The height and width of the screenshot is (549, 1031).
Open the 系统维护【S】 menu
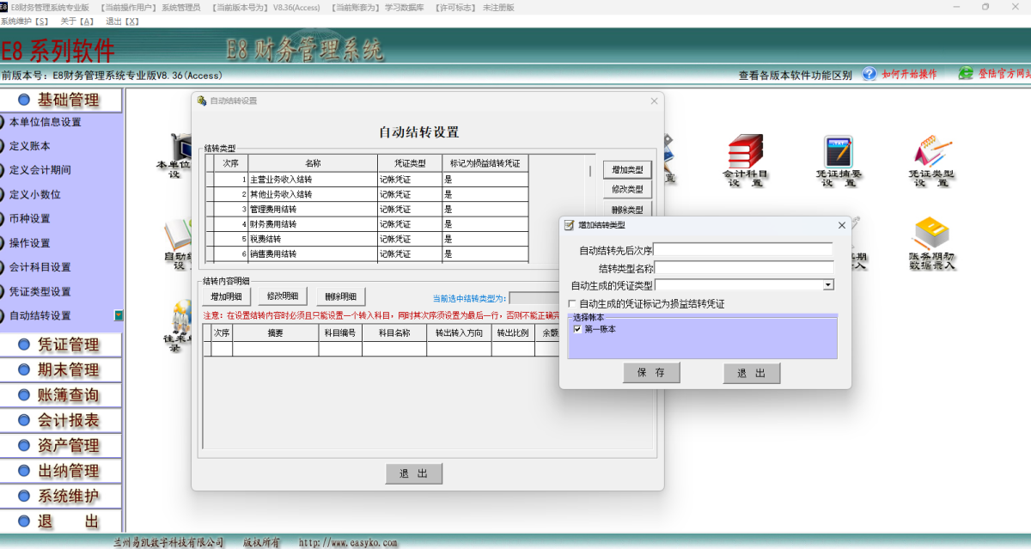pyautogui.click(x=25, y=21)
